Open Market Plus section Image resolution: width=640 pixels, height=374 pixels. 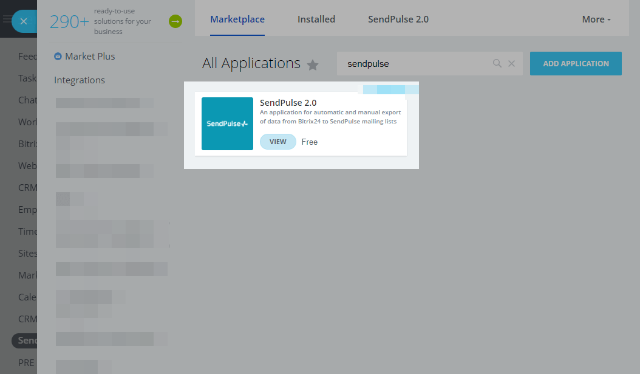(90, 57)
